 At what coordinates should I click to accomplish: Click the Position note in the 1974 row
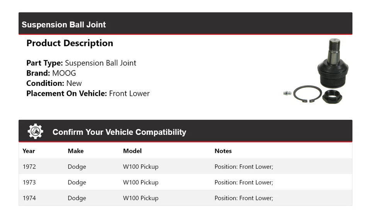(x=243, y=198)
